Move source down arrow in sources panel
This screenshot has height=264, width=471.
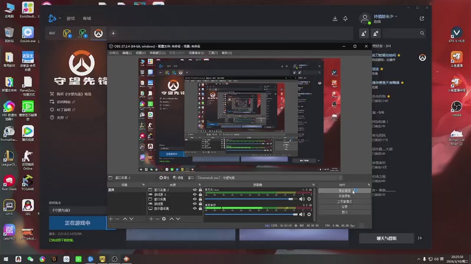(178, 219)
